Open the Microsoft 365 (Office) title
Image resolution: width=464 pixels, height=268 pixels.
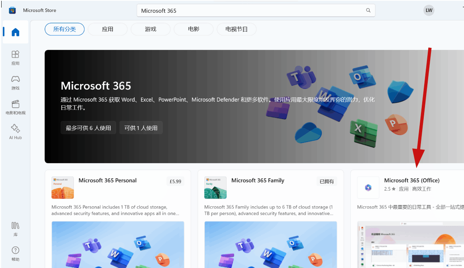coord(411,181)
